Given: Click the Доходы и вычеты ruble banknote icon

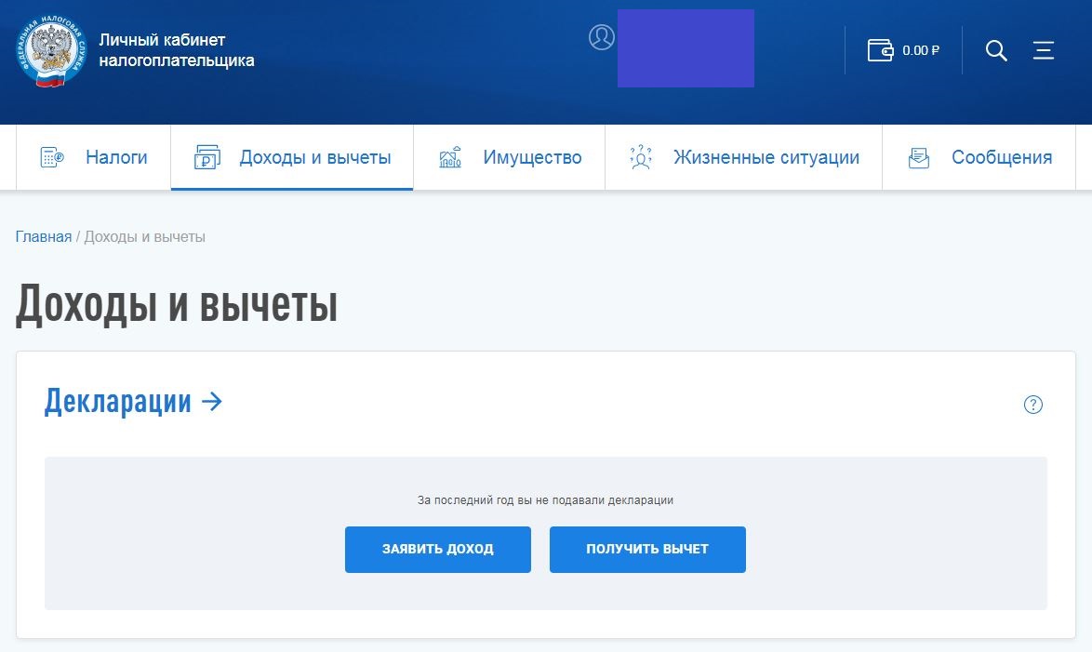Looking at the screenshot, I should click(x=209, y=156).
